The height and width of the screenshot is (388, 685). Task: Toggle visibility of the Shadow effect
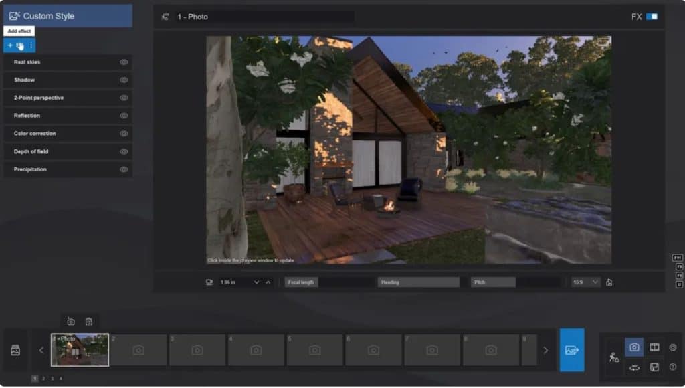[122, 80]
